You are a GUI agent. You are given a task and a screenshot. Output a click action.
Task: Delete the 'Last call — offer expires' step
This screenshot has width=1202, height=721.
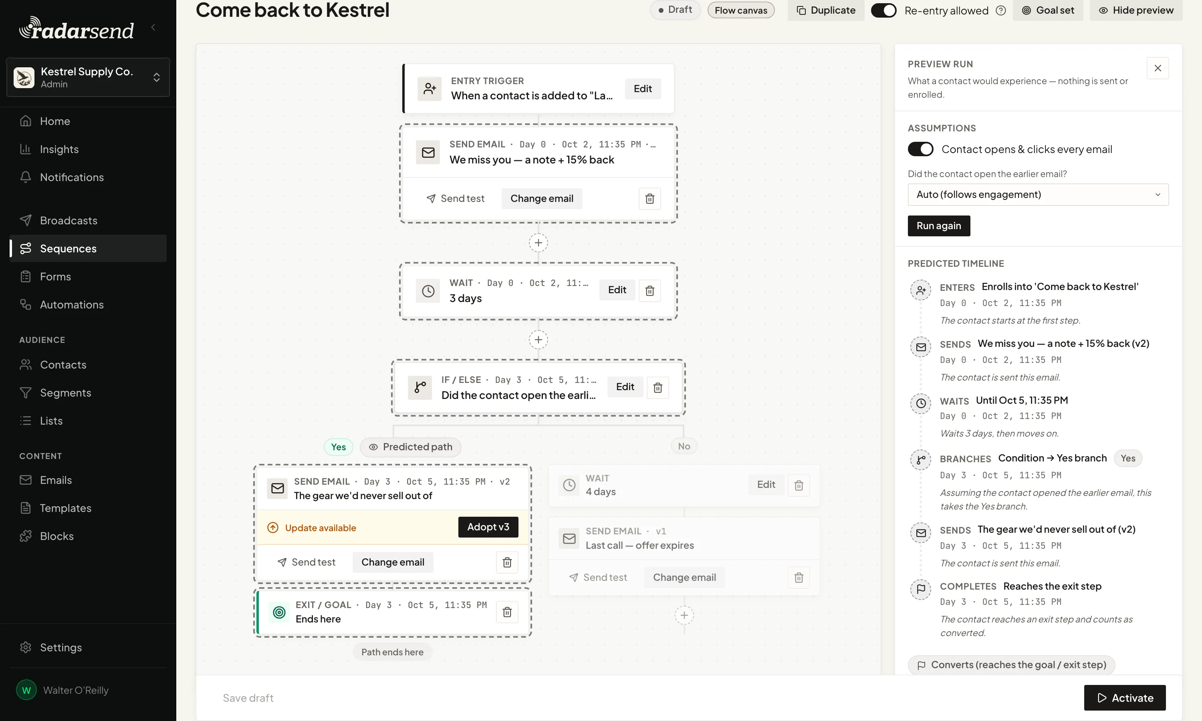coord(798,578)
